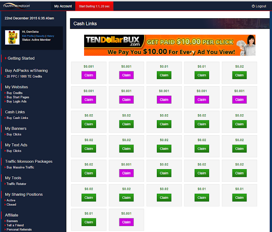272x232 pixels.
Task: Click Banners under Affiliate
Action: tap(12, 221)
